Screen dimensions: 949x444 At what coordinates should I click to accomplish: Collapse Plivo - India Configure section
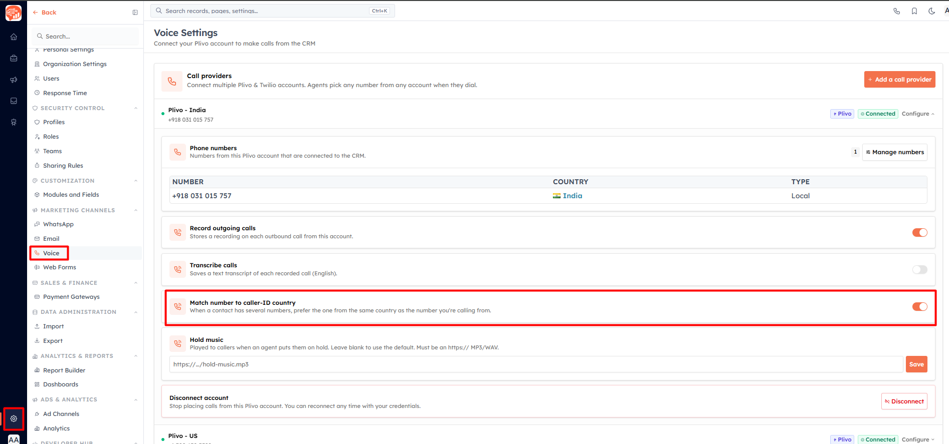click(918, 114)
